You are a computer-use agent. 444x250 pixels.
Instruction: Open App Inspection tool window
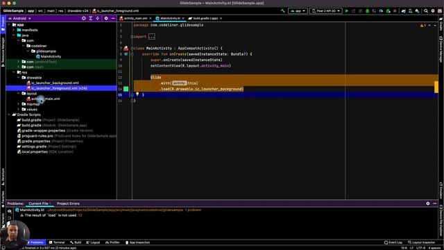(x=137, y=242)
